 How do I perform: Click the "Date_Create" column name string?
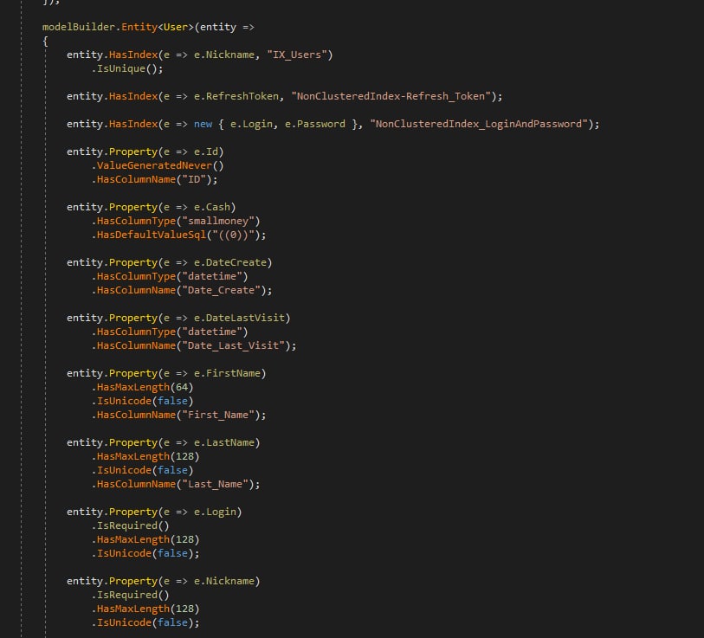[221, 291]
